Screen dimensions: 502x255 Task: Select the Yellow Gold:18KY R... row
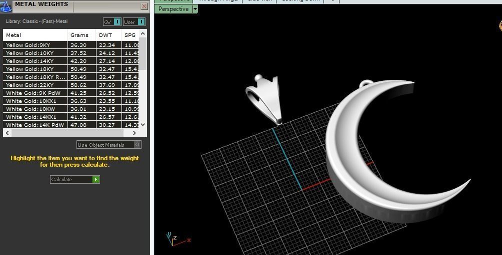click(x=71, y=77)
